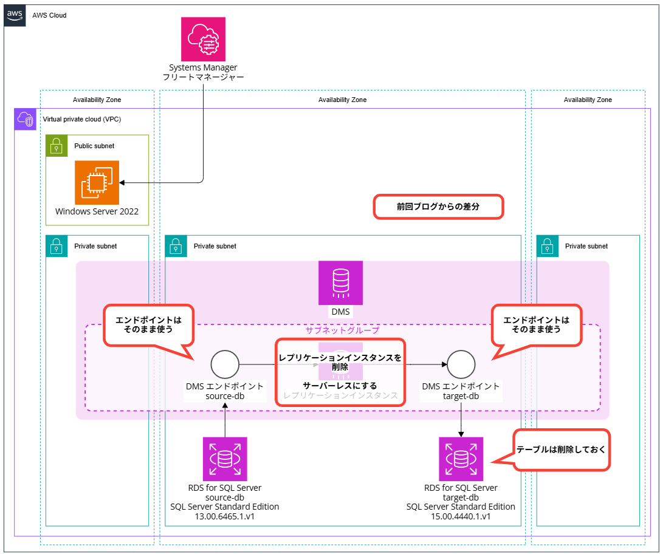Click "レプリケーションインスタンスを削除" text
Screen dimensions: 660x554
point(340,362)
